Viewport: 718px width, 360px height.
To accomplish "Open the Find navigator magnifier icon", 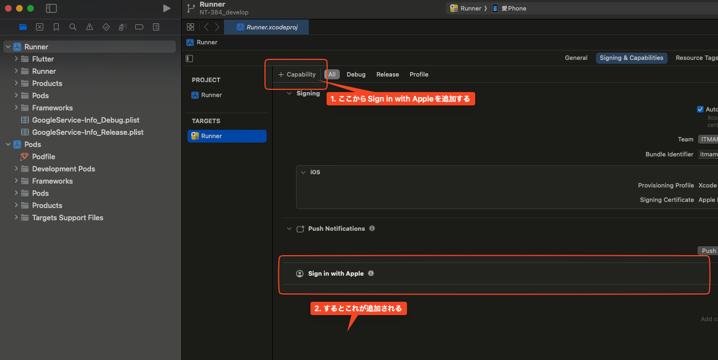I will (x=73, y=27).
